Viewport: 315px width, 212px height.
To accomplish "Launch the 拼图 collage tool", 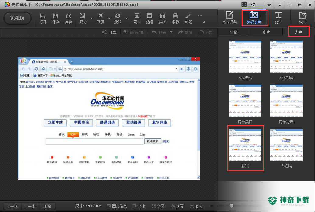I will click(x=163, y=19).
